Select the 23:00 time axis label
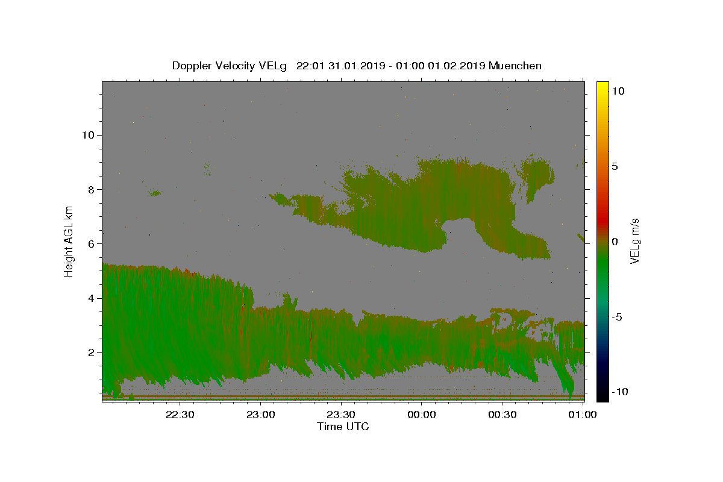 click(x=261, y=415)
